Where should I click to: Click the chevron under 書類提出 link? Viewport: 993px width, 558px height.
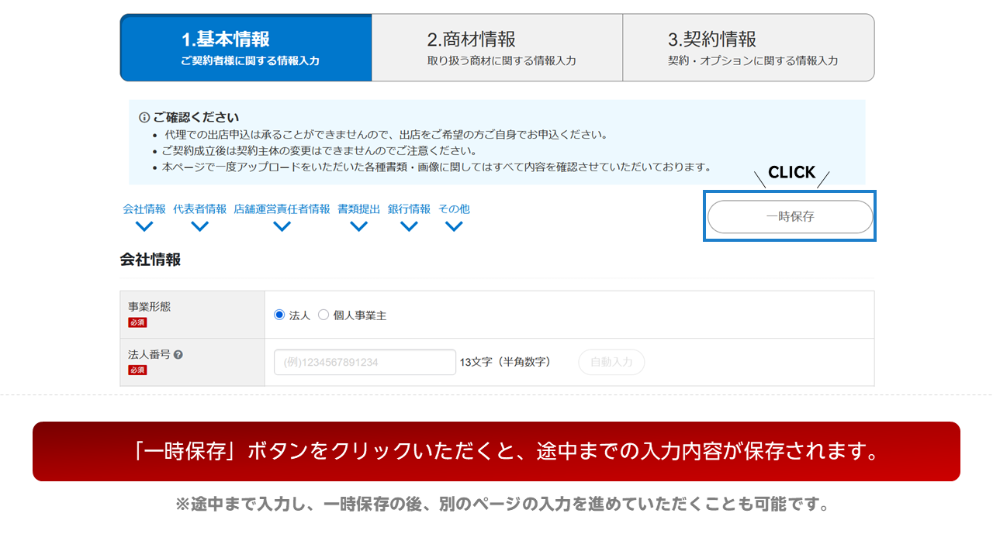coord(358,226)
